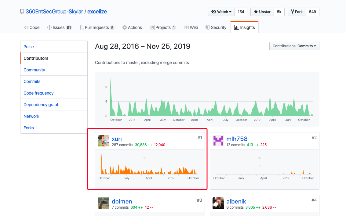Click the 5k stargazers count

point(279,12)
